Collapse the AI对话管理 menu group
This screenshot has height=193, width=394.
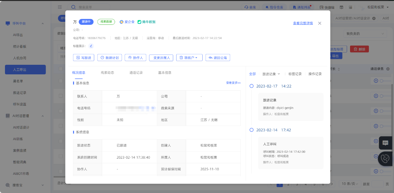42,116
